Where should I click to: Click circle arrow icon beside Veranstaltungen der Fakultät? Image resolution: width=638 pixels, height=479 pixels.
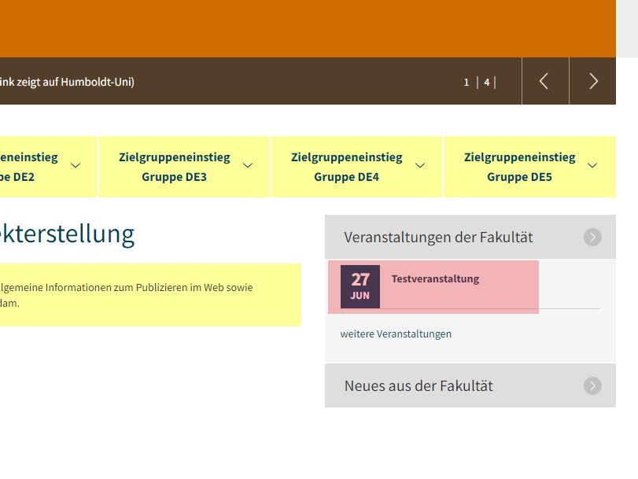[x=592, y=237]
